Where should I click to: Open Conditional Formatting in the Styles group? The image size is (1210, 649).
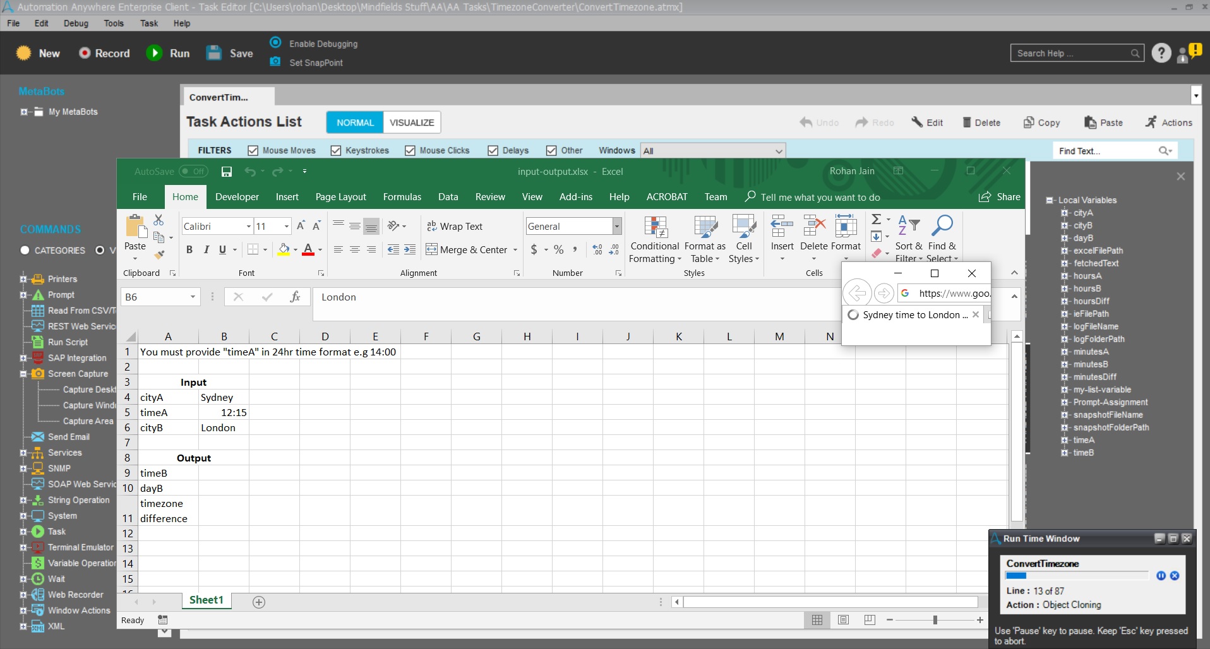655,240
